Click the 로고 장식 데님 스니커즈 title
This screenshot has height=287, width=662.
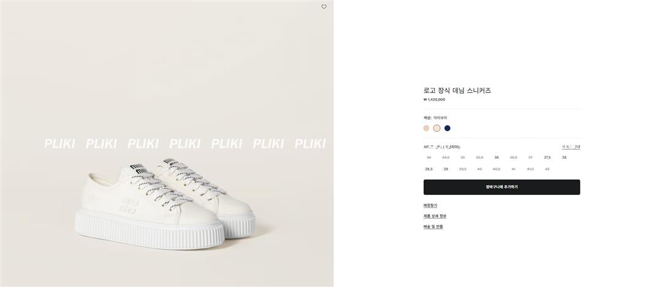(457, 91)
